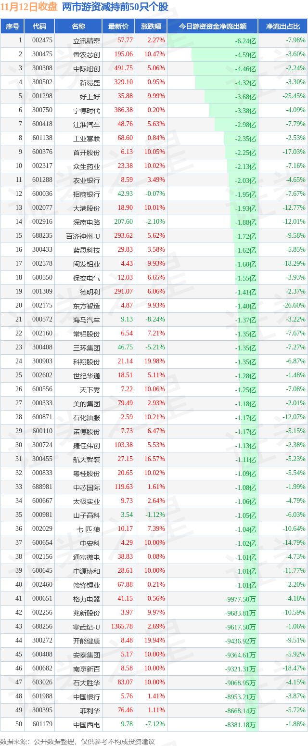Select stock name 通富微电
Viewport: 308px width, 746px height.
coord(87,557)
